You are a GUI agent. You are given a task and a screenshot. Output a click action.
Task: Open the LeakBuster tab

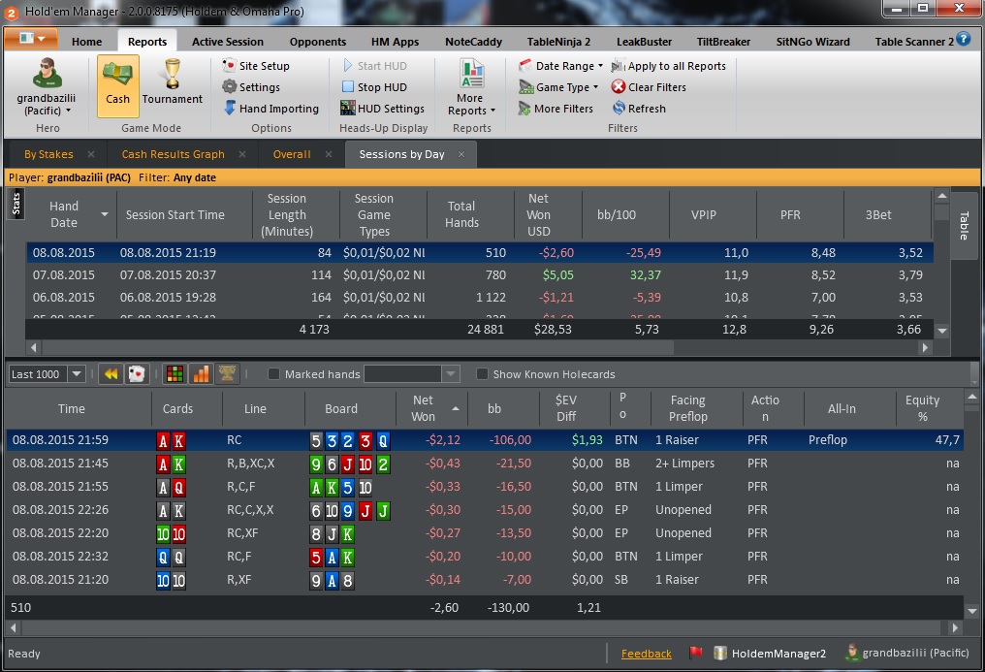[x=644, y=42]
